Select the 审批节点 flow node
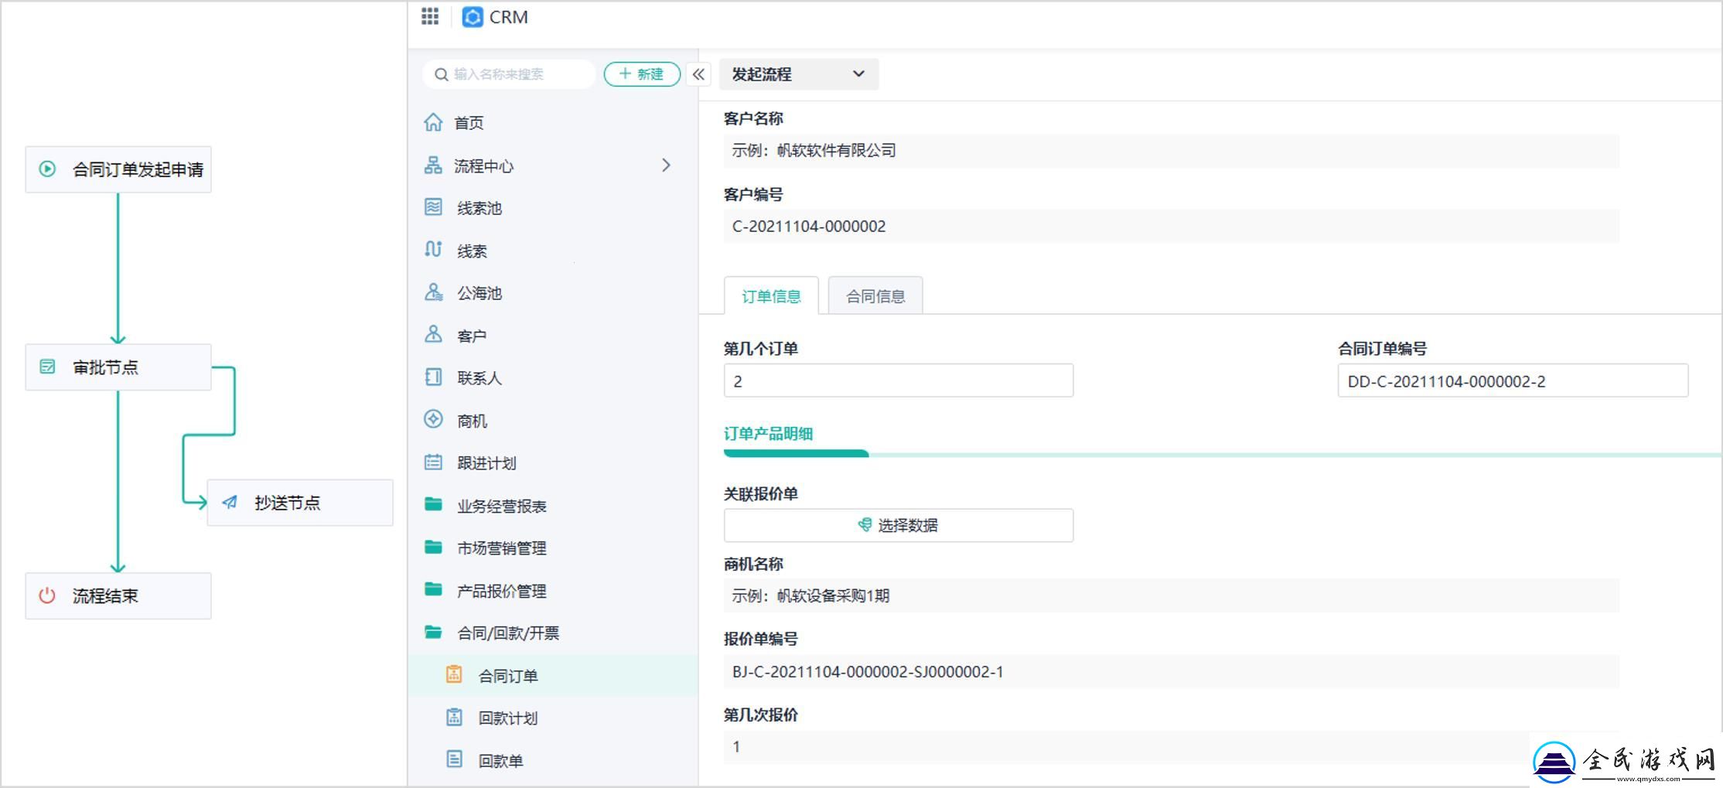 118,367
